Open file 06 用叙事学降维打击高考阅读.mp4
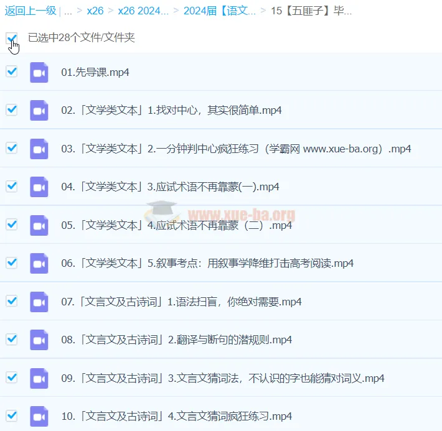 [207, 263]
